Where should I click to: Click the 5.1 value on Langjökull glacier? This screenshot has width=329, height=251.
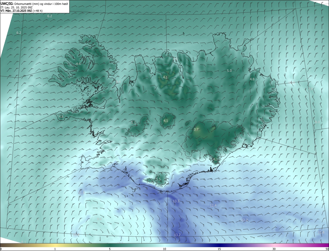click(133, 123)
